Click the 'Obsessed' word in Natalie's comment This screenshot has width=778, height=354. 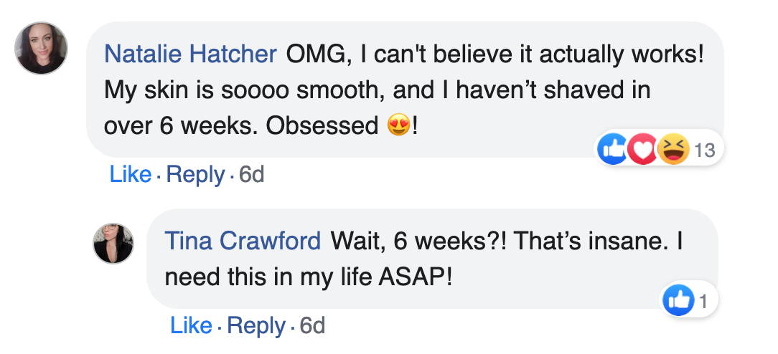[x=322, y=126]
